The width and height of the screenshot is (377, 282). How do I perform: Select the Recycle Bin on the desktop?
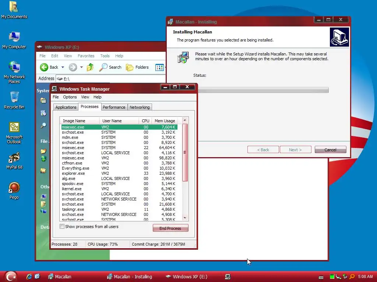pos(14,100)
